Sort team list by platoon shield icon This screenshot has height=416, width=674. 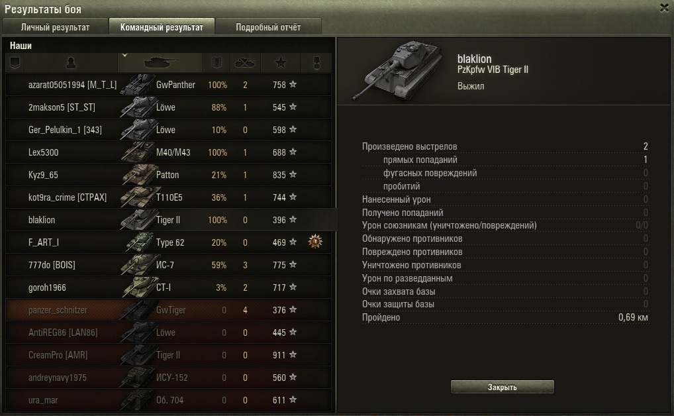15,63
